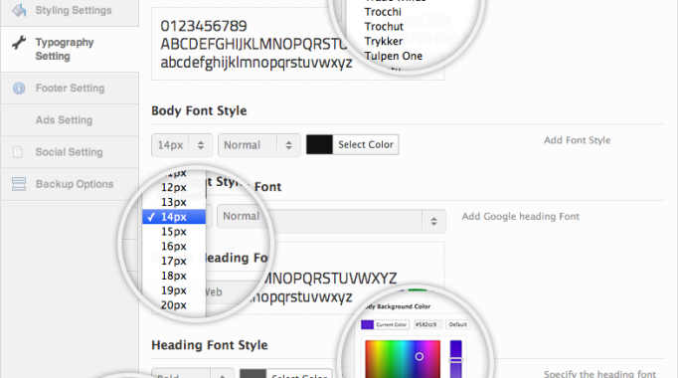678x378 pixels.
Task: Click the Default button in color picker
Action: point(458,324)
